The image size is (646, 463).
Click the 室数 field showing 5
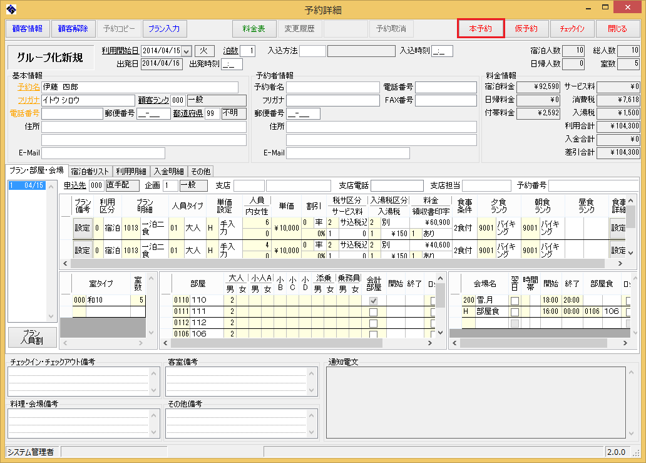click(x=628, y=65)
